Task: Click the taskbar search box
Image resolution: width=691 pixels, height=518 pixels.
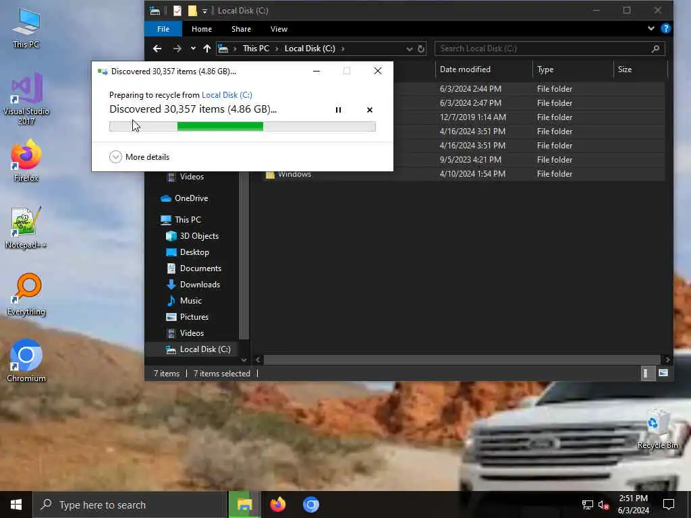Action: [129, 505]
